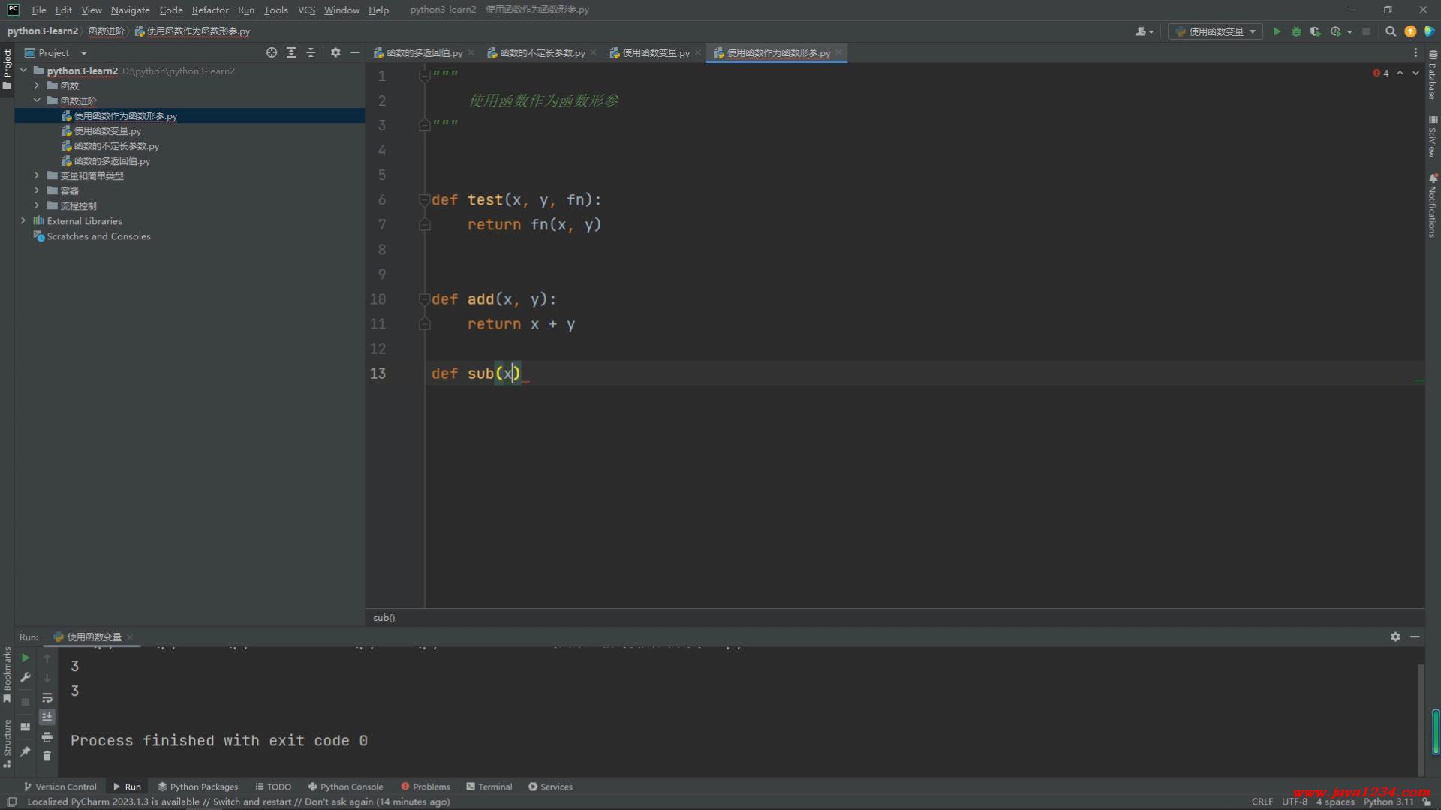
Task: Click the Debug bug icon
Action: 1296,31
